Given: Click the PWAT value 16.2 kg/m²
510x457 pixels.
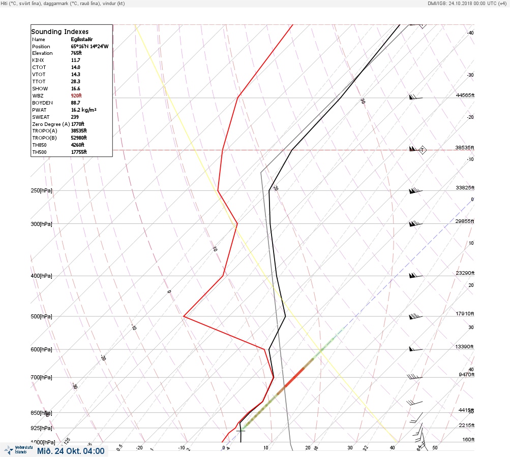Looking at the screenshot, I should [83, 110].
